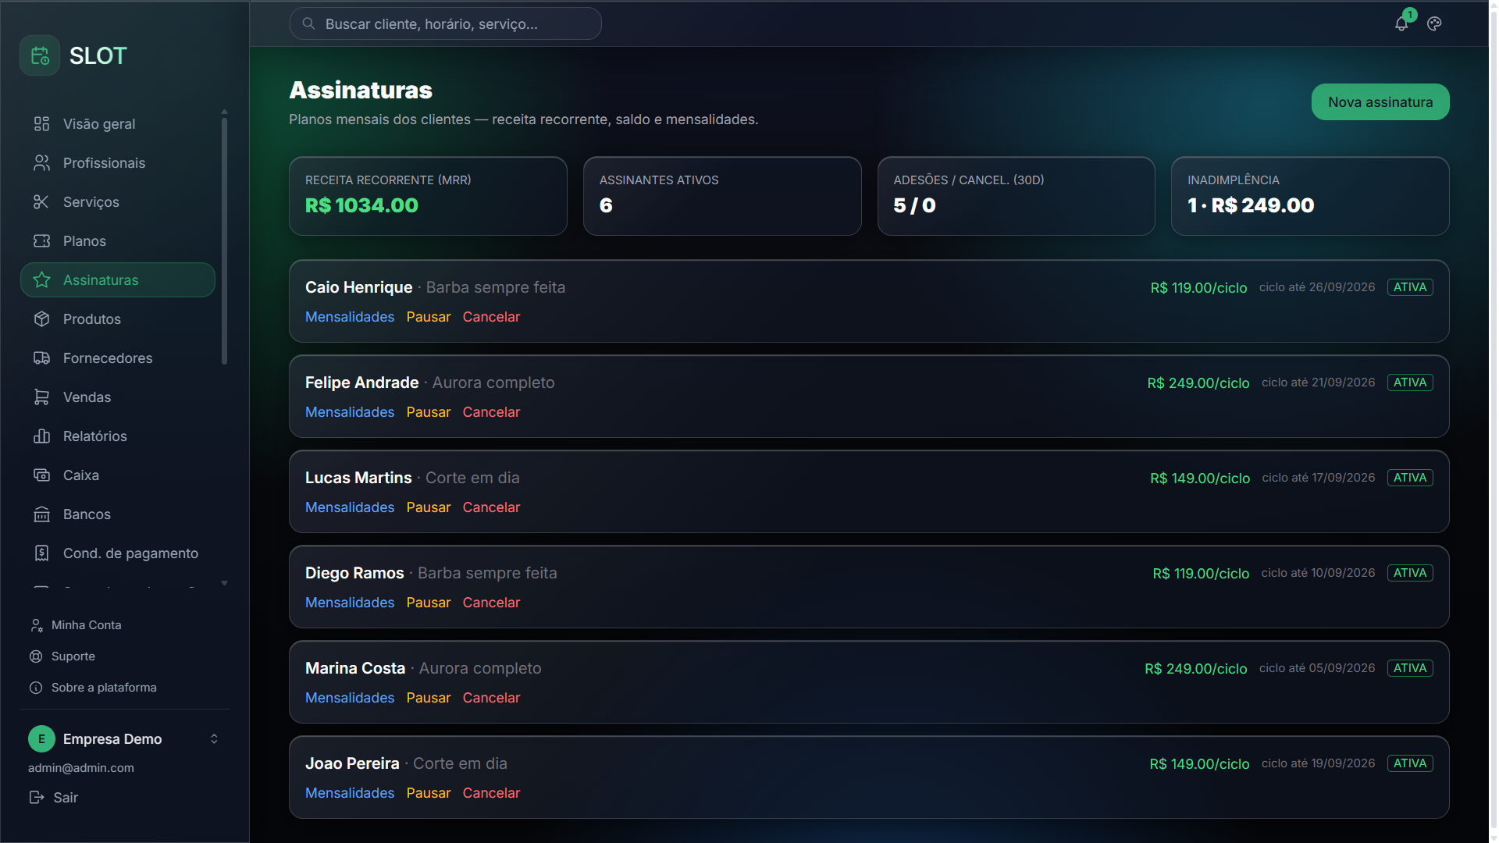The image size is (1499, 843).
Task: Click the Planos ticket icon
Action: click(41, 241)
